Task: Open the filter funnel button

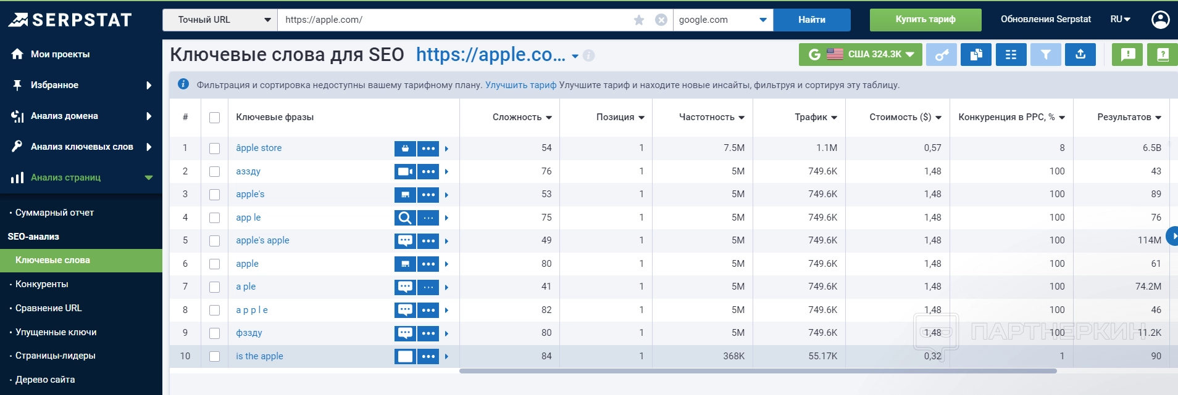Action: (1046, 54)
